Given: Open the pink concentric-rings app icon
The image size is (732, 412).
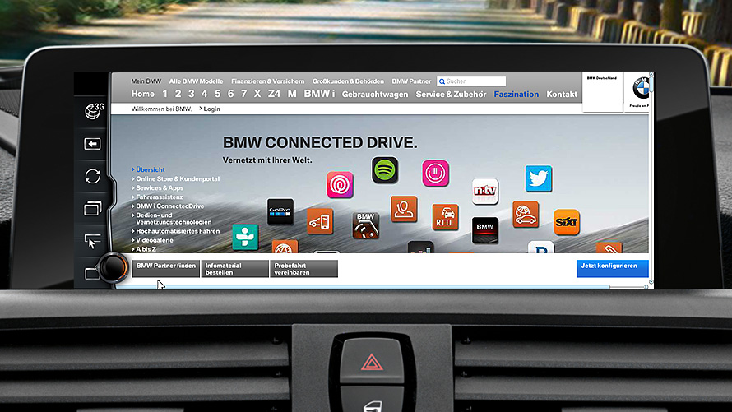Looking at the screenshot, I should pos(340,185).
